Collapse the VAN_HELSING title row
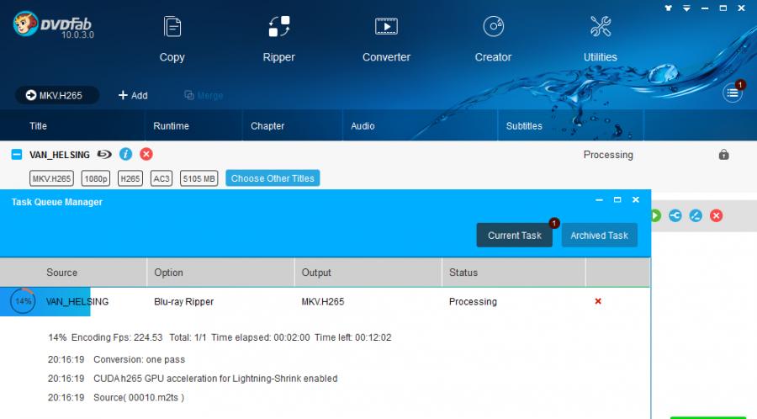The image size is (757, 419). pyautogui.click(x=17, y=155)
